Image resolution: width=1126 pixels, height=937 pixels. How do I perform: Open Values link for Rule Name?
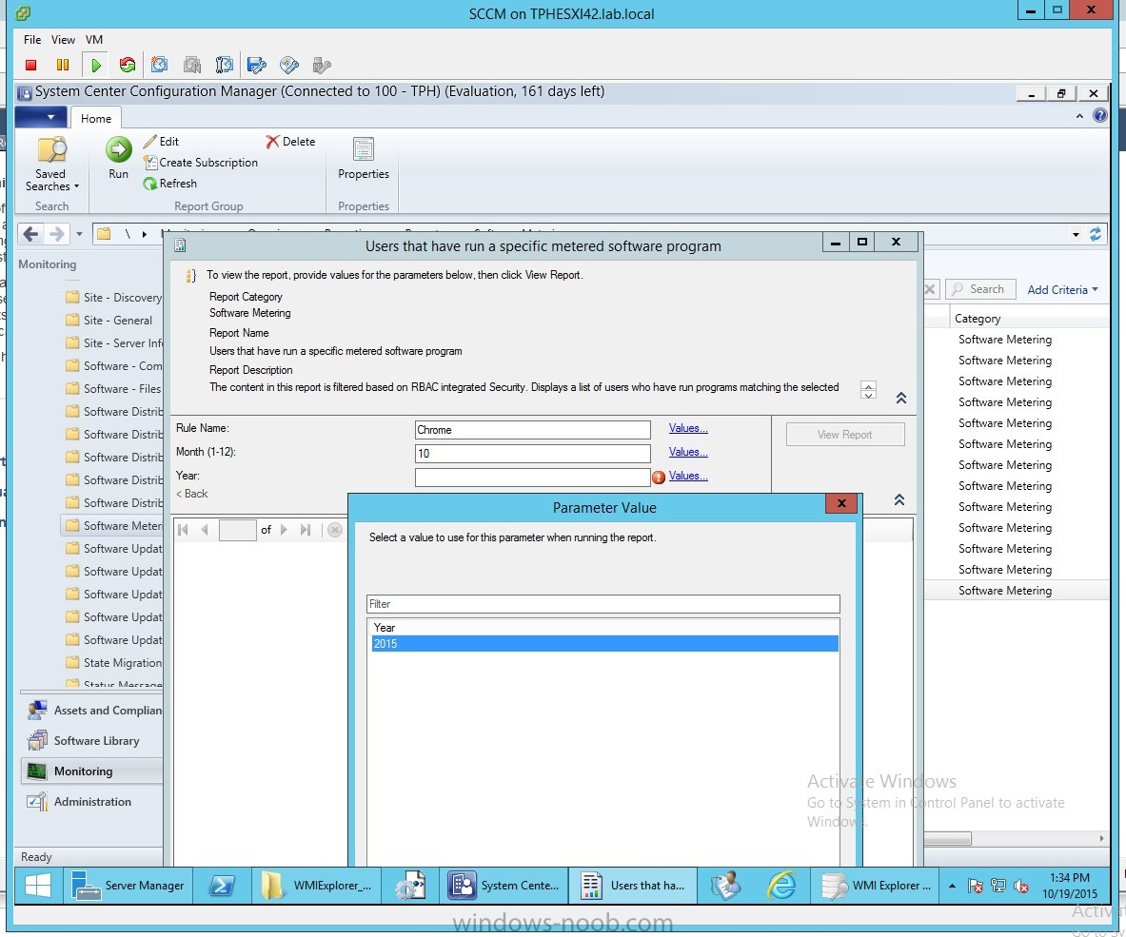pos(688,428)
